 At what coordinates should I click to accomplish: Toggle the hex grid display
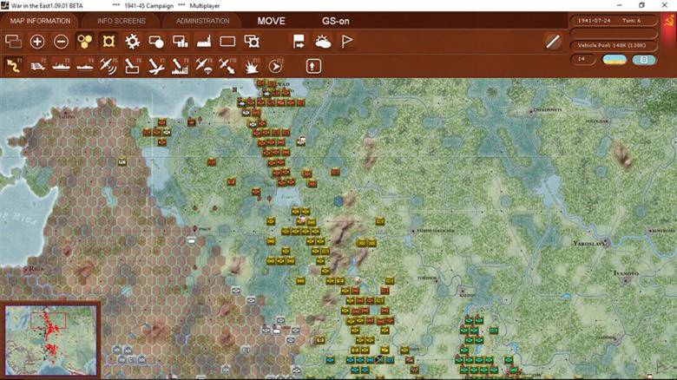tap(85, 42)
